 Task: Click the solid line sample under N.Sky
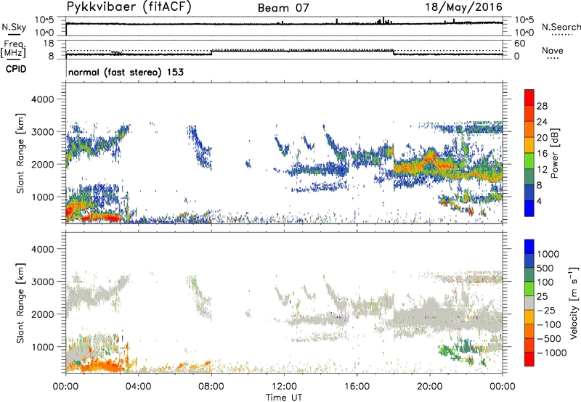click(x=14, y=34)
